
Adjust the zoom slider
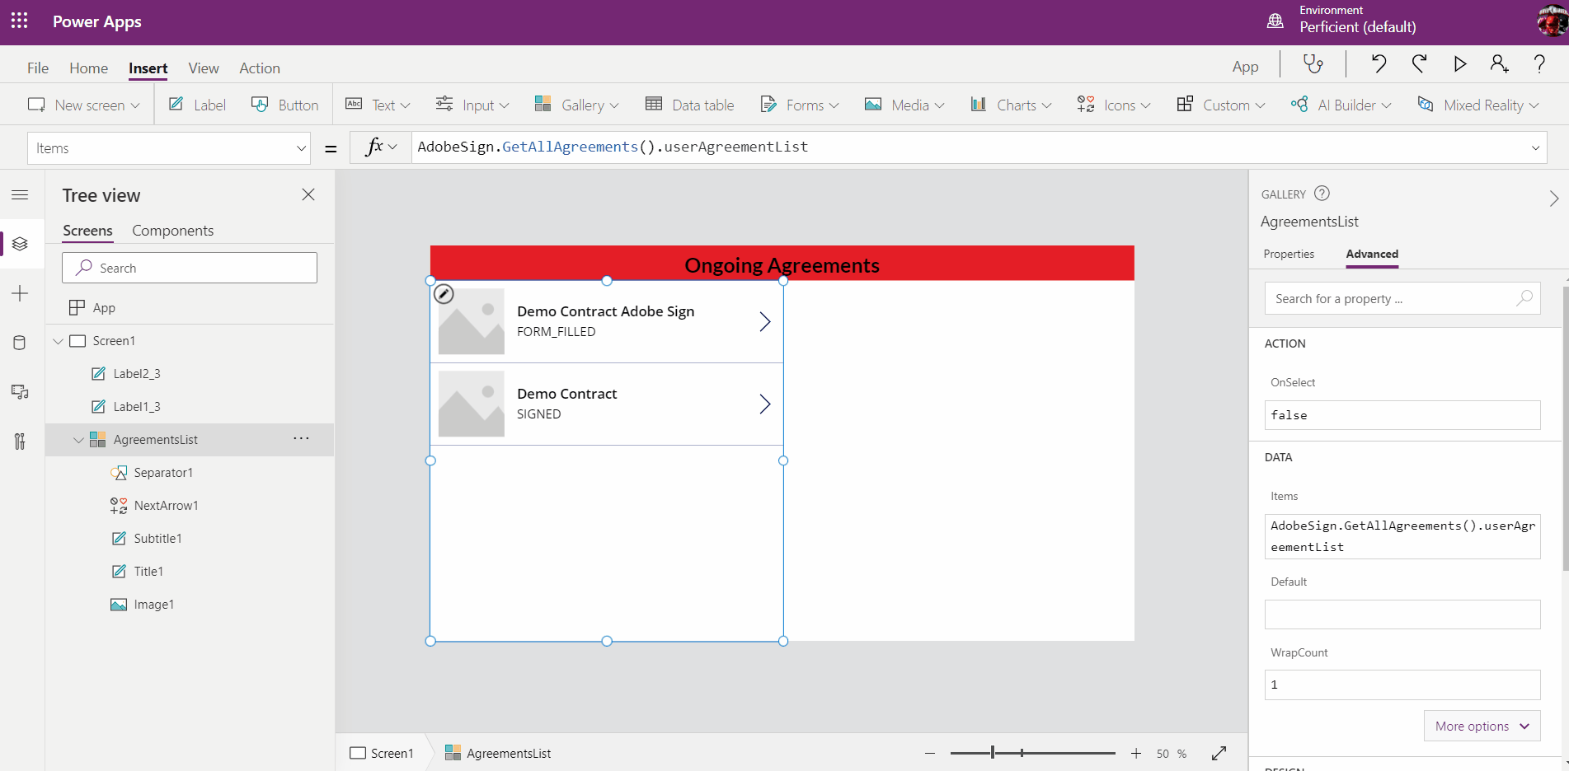1032,753
